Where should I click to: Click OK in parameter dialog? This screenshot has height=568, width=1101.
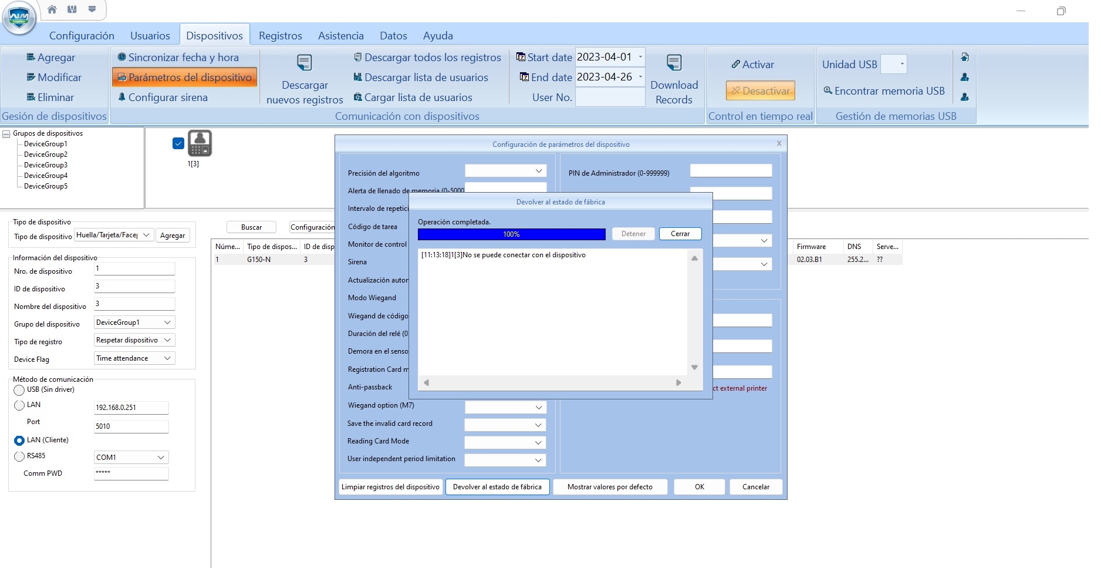[700, 487]
